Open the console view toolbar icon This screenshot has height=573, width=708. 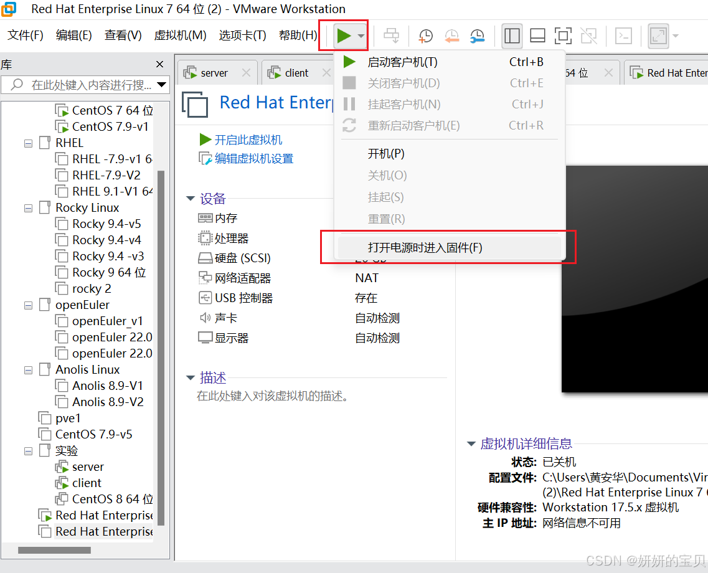(623, 36)
